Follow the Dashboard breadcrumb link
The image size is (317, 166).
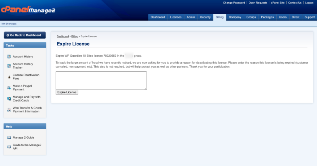coord(62,36)
